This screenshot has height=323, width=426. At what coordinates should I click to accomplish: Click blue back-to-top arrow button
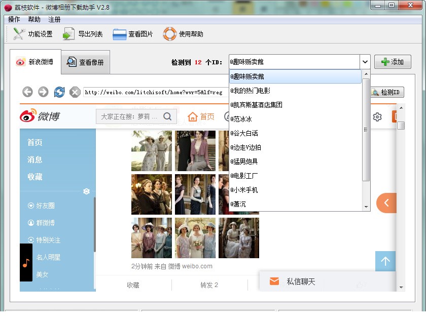coord(385,261)
